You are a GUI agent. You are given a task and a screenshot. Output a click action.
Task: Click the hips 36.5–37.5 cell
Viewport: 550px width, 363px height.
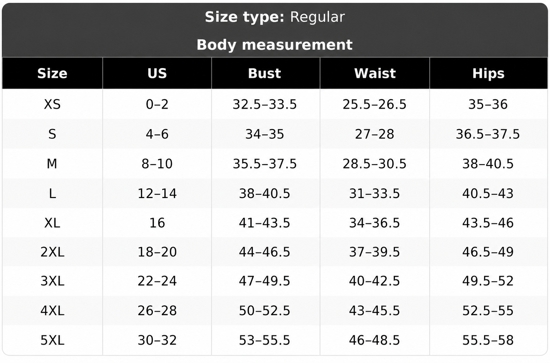tap(488, 134)
